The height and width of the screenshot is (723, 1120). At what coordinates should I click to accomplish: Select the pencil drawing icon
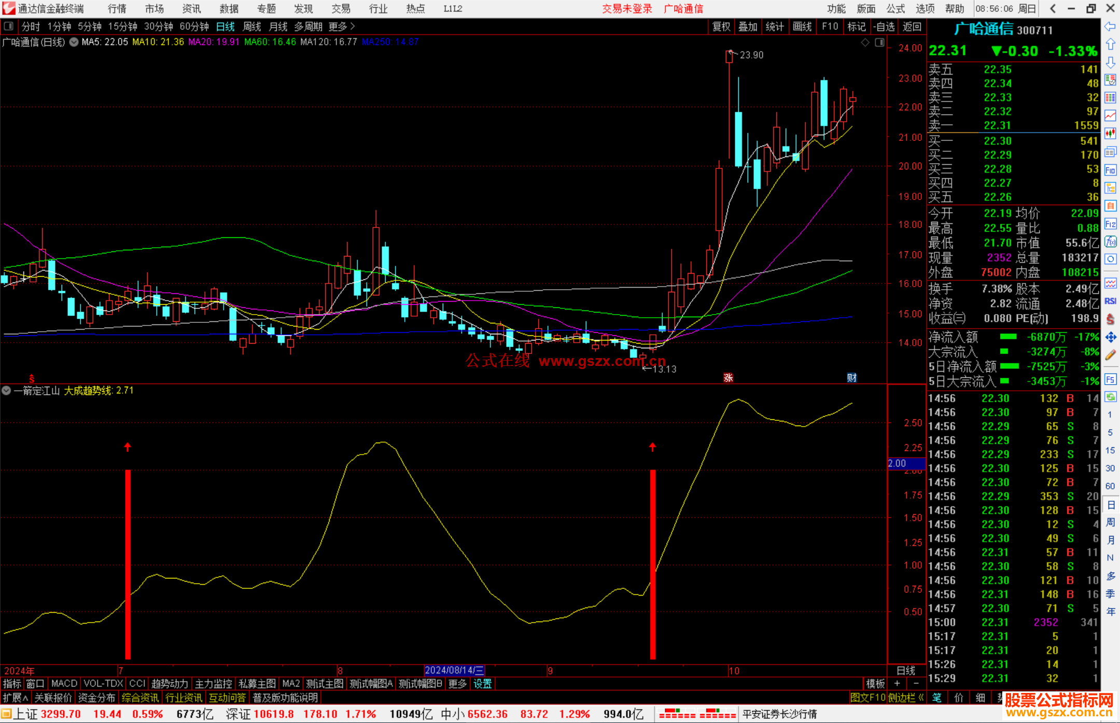coord(1110,356)
